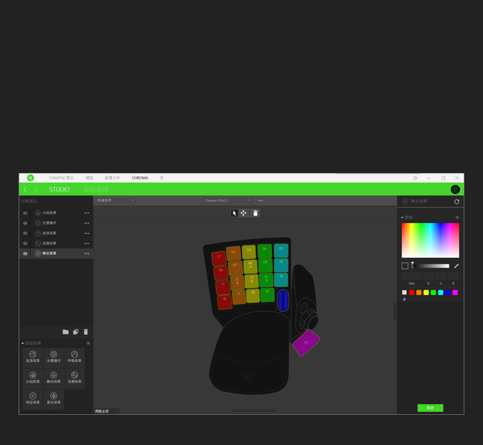This screenshot has width=483, height=445.
Task: Select key 15 on the keypad
Action: pyautogui.click(x=281, y=279)
